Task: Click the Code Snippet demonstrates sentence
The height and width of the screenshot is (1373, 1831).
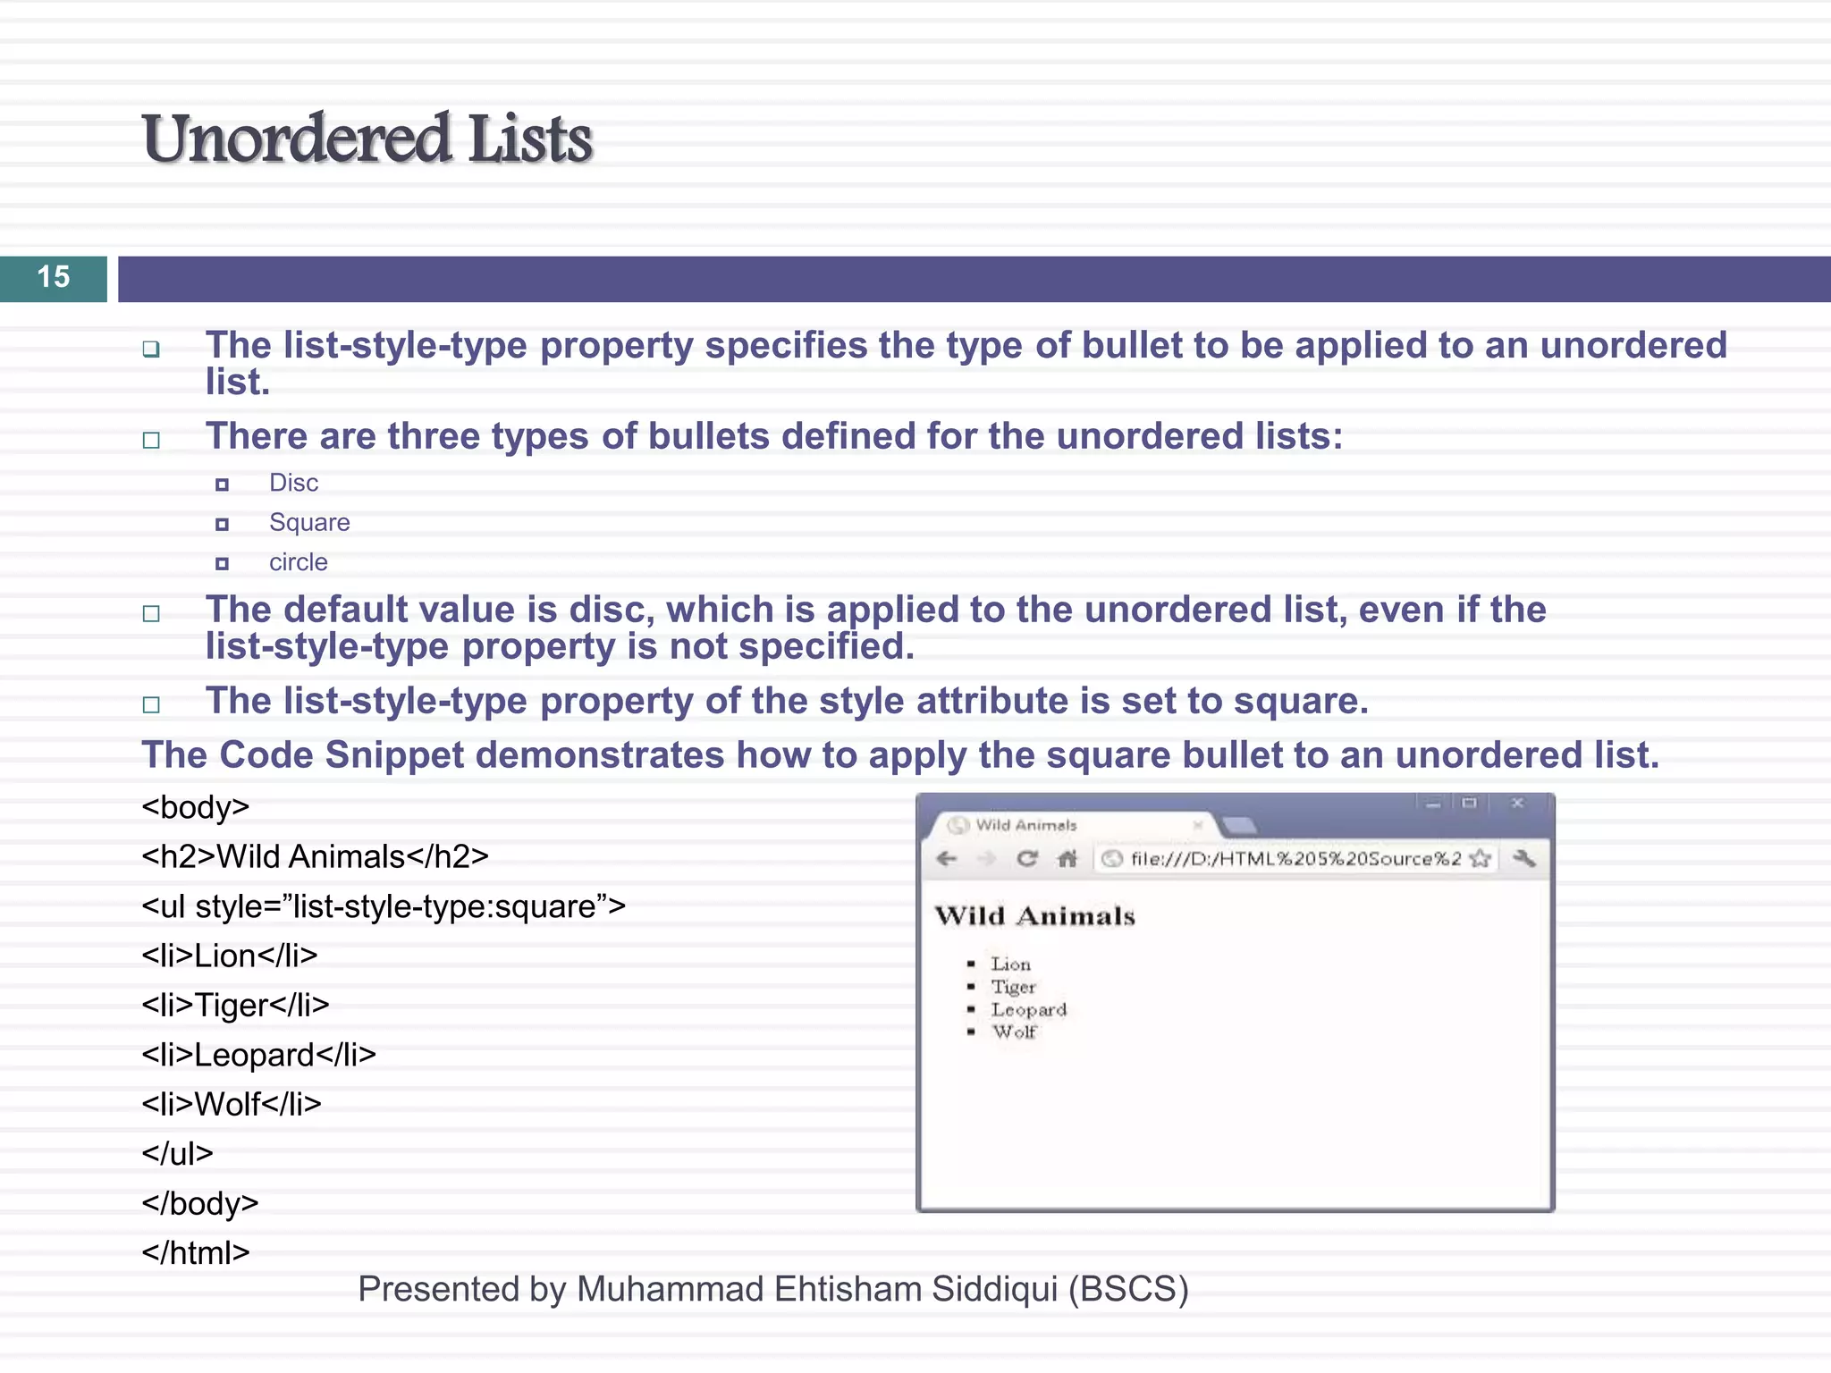Action: coord(900,755)
